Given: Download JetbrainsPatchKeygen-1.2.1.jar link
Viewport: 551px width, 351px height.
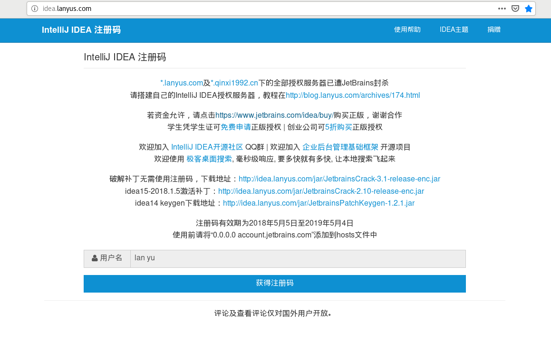Looking at the screenshot, I should coord(319,203).
